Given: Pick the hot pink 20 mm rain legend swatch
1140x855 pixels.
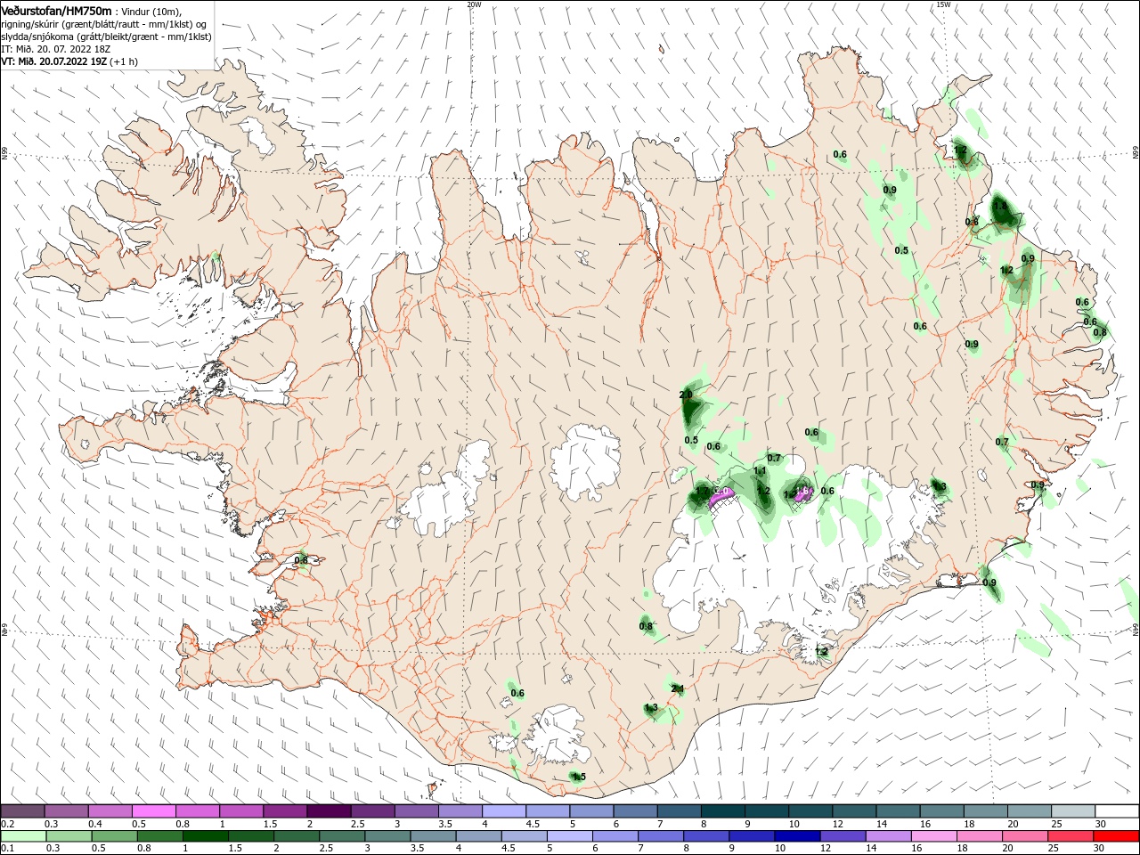Looking at the screenshot, I should tap(1024, 836).
